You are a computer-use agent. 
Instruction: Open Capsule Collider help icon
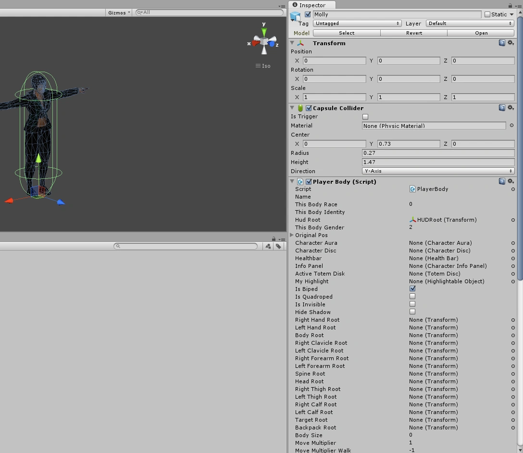pos(502,108)
